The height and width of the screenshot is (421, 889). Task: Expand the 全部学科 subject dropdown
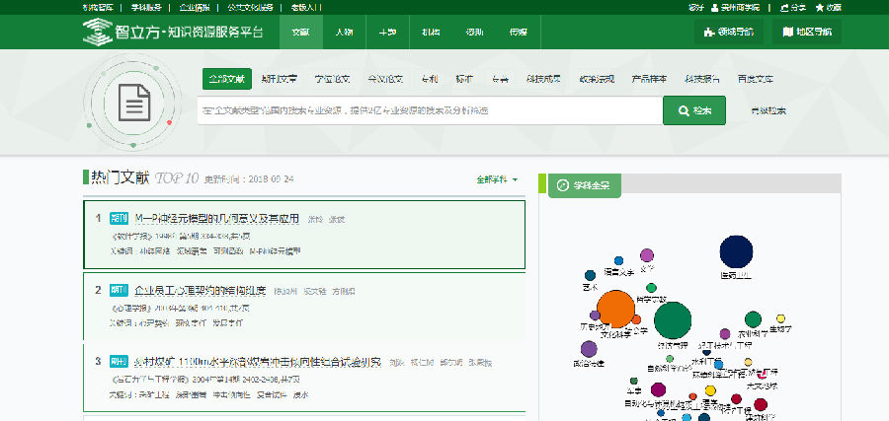pos(497,179)
